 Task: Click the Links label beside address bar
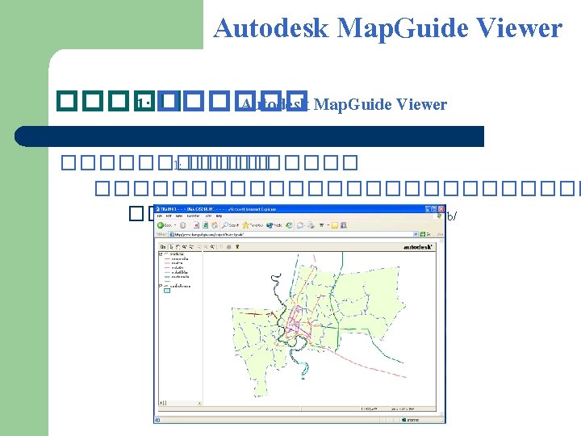click(x=441, y=234)
